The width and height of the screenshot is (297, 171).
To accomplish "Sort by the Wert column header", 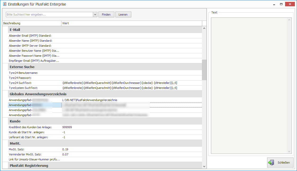I will (132, 23).
